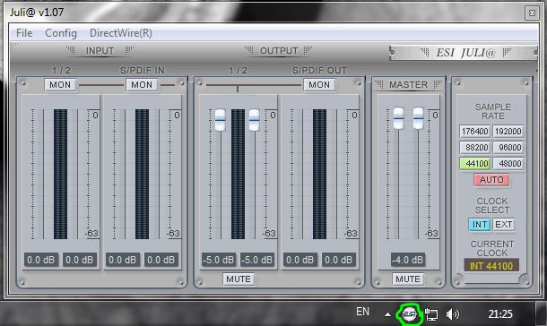Mute the master output
The image size is (547, 326).
click(407, 279)
